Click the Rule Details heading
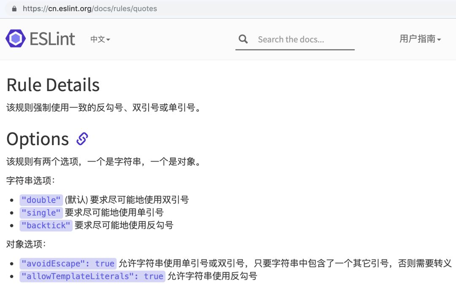456x286 pixels. (53, 85)
